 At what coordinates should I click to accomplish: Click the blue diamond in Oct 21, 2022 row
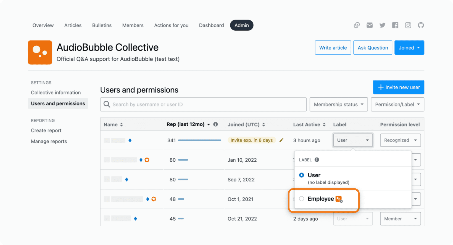(x=135, y=219)
